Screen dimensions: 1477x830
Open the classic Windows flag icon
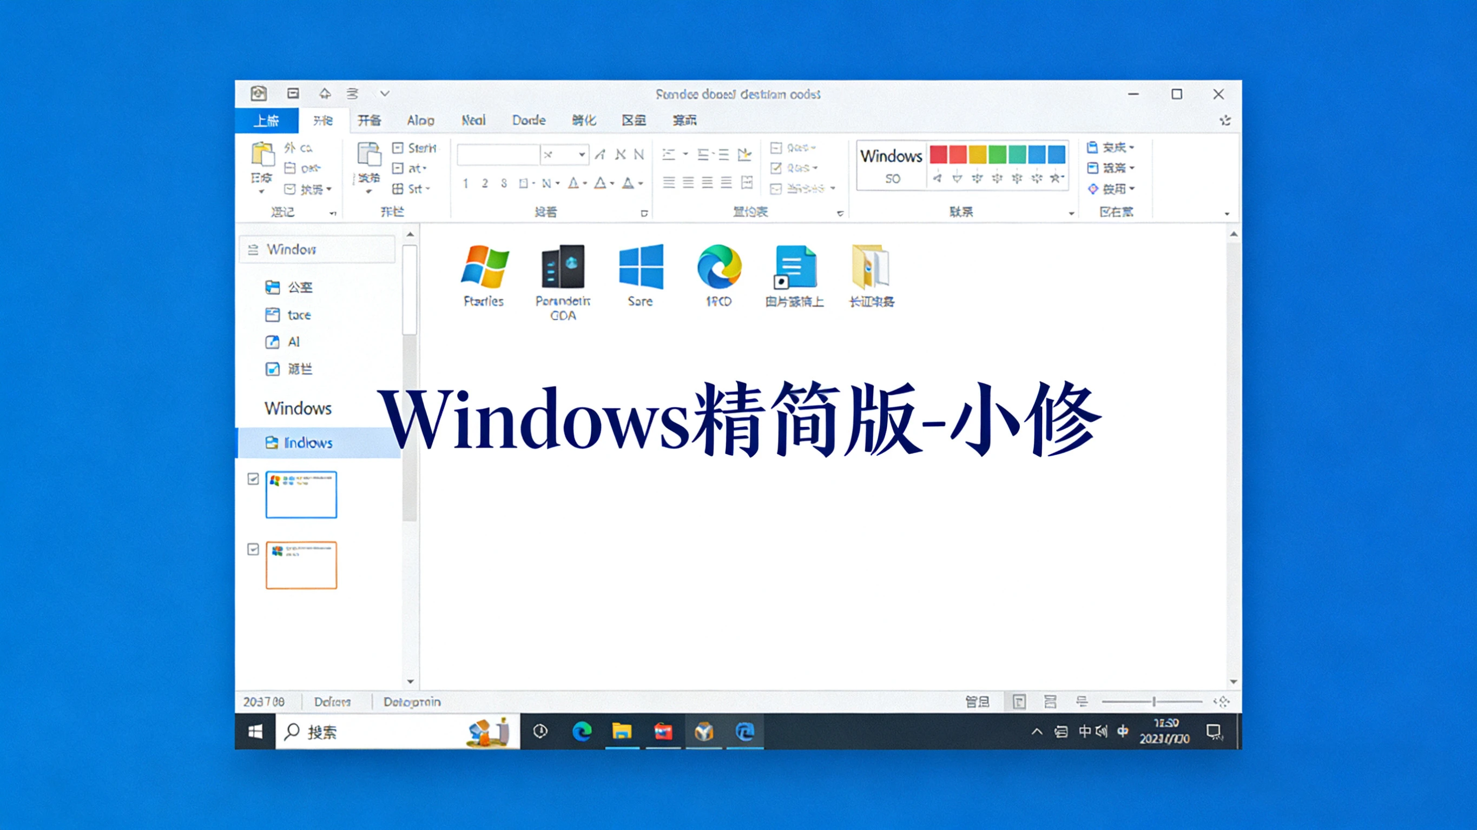coord(485,267)
